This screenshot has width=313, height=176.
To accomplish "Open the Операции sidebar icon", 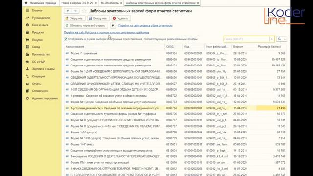I will pyautogui.click(x=27, y=76).
